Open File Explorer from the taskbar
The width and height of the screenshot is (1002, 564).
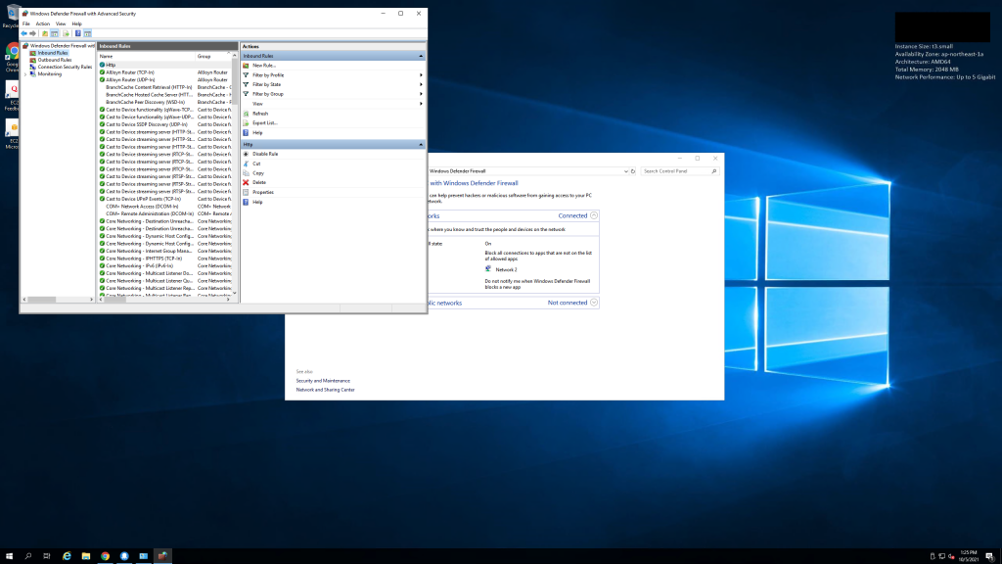(x=86, y=556)
